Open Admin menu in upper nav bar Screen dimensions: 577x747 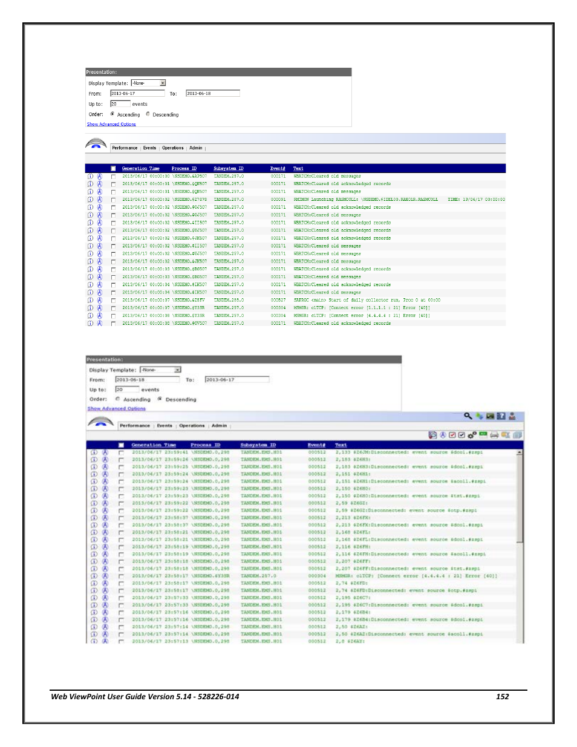point(196,148)
